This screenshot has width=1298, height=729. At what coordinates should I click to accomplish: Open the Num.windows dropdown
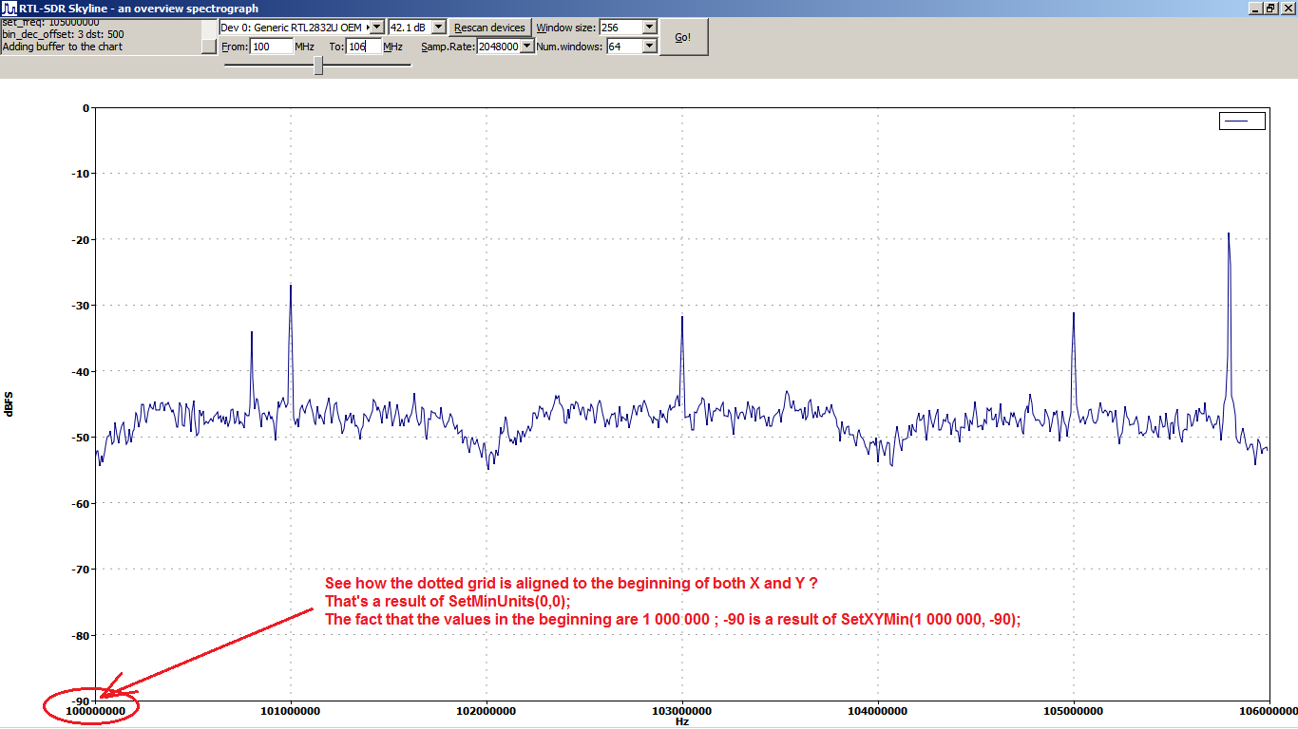650,46
